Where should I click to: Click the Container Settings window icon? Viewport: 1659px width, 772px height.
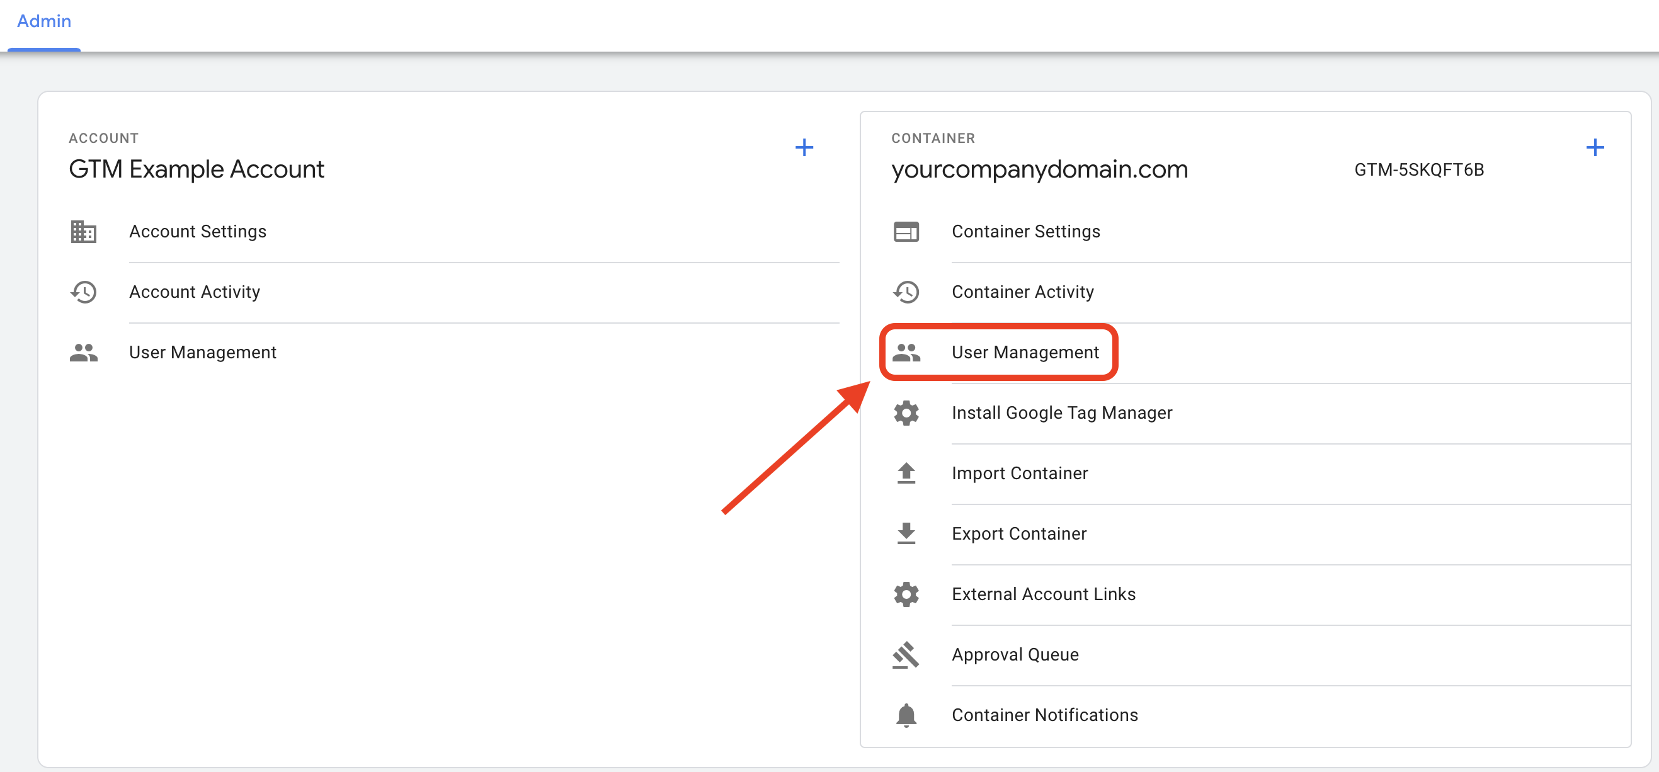906,232
